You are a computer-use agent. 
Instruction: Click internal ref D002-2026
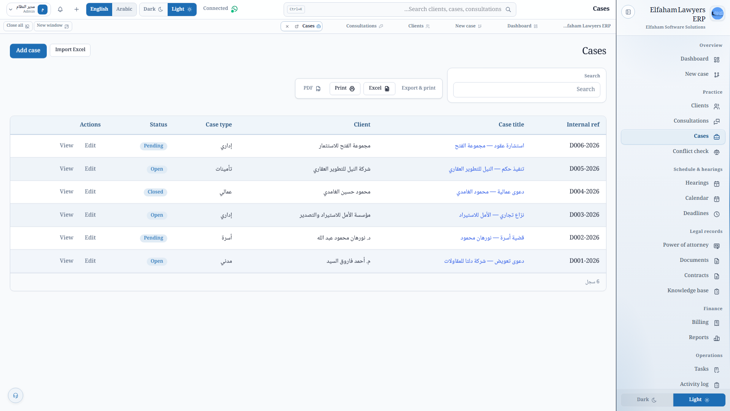tap(584, 238)
